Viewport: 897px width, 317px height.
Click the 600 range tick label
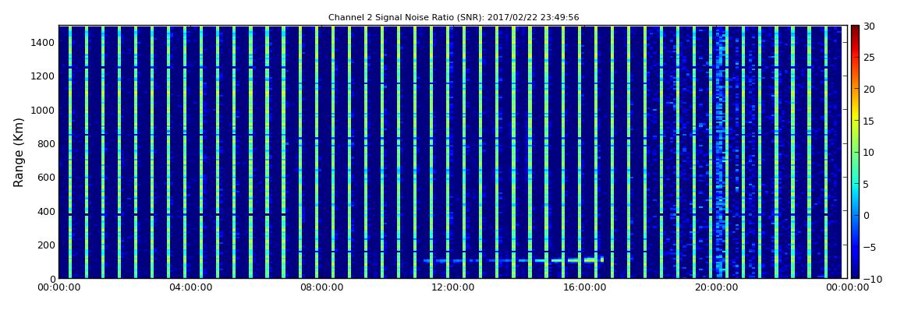(x=46, y=178)
